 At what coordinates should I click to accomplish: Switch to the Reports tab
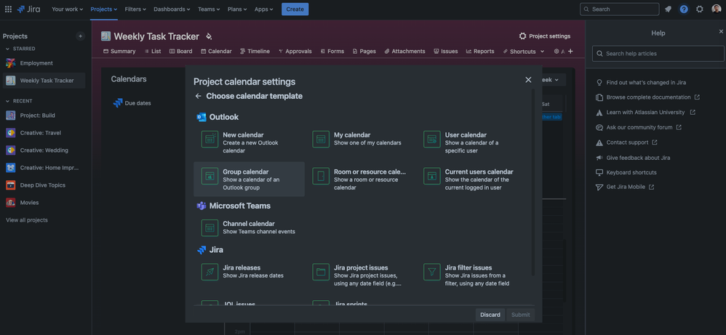point(480,52)
